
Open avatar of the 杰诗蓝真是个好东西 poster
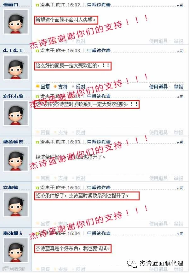point(16,250)
